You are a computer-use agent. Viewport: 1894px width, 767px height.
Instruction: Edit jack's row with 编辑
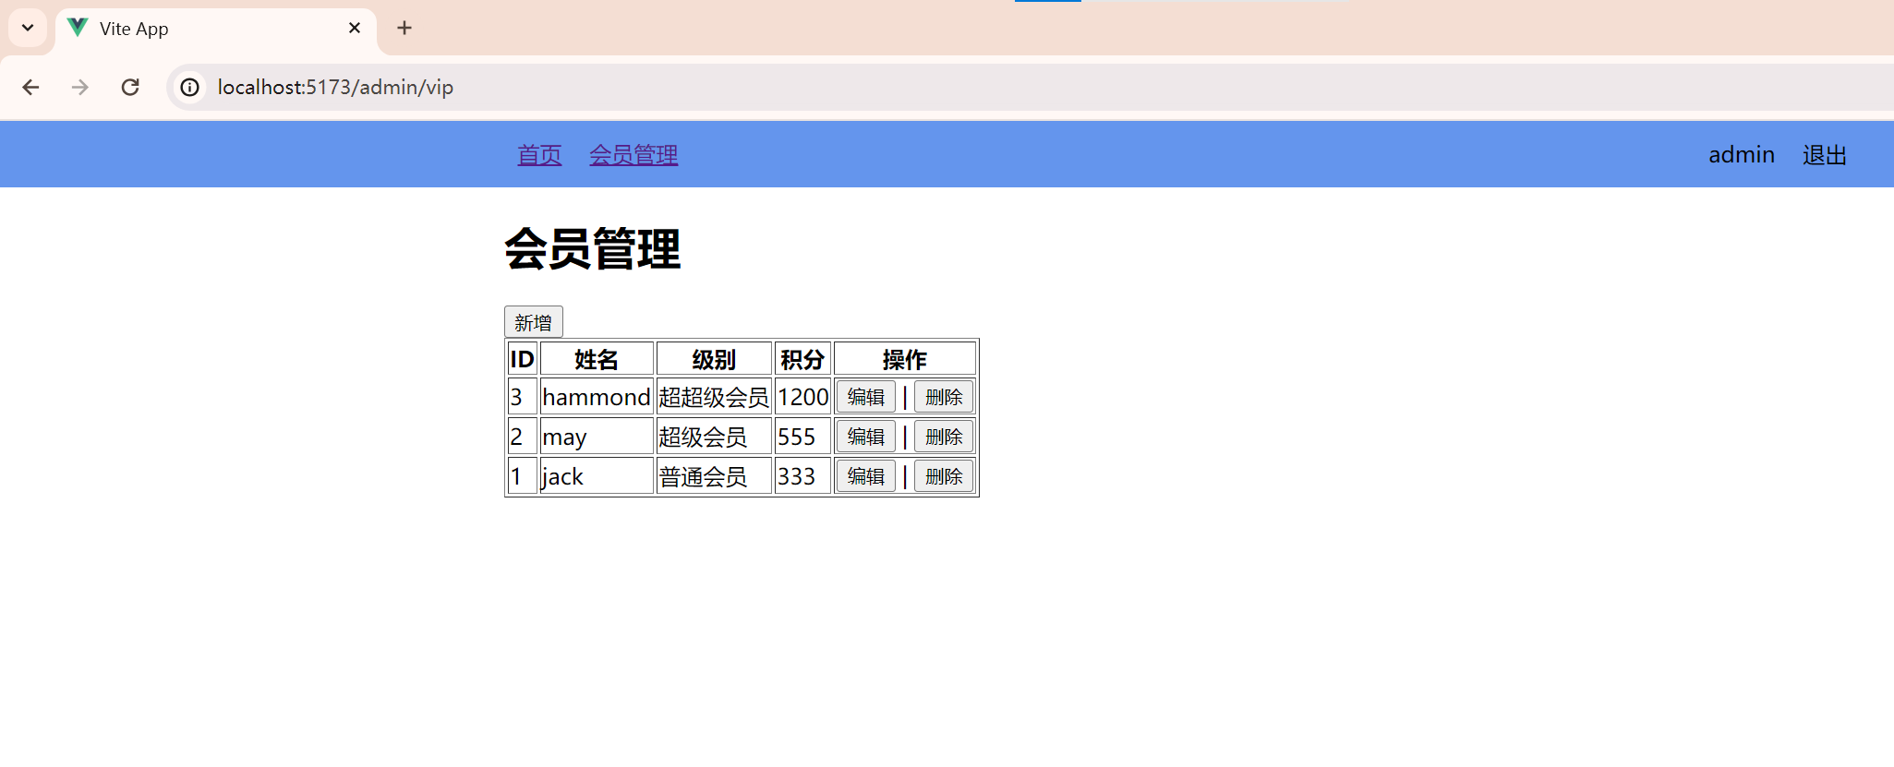click(x=866, y=476)
